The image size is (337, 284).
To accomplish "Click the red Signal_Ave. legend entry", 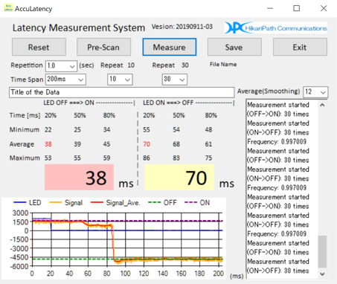I will (115, 203).
